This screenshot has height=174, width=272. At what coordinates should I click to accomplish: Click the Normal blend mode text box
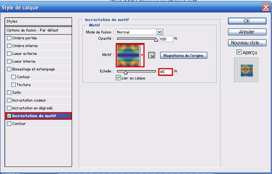tap(136, 32)
